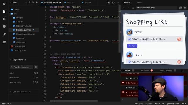Open the editor more options ellipsis
The height and width of the screenshot is (105, 188).
click(118, 3)
